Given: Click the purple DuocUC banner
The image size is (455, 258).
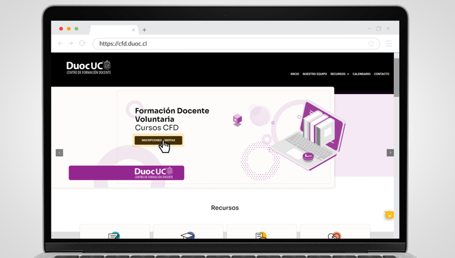Looking at the screenshot, I should (127, 173).
